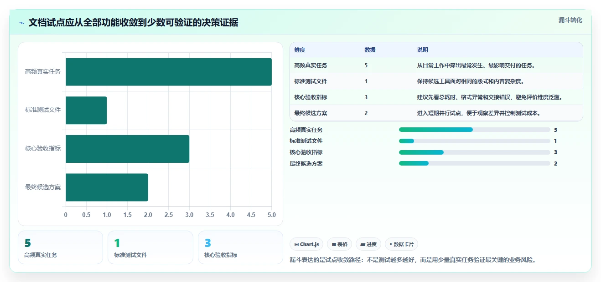Click the 高频真实任务 progress bar
The image size is (601, 282).
[x=475, y=130]
